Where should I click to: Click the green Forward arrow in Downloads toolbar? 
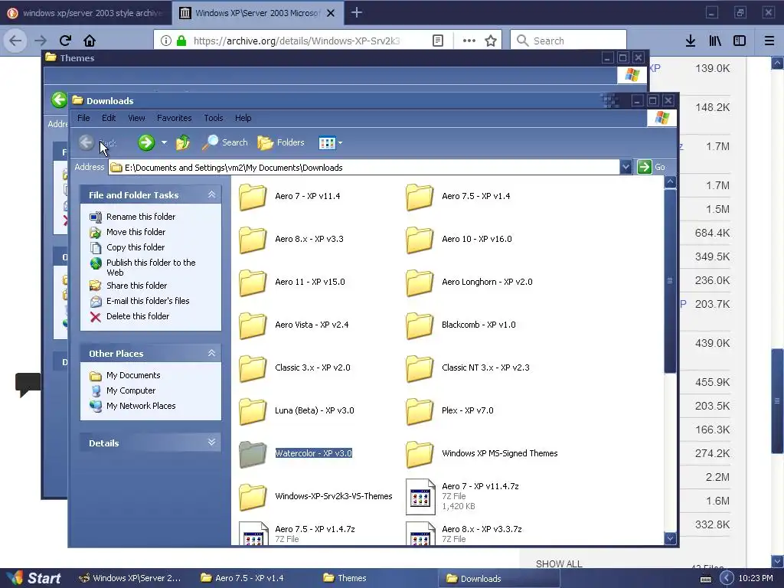146,142
